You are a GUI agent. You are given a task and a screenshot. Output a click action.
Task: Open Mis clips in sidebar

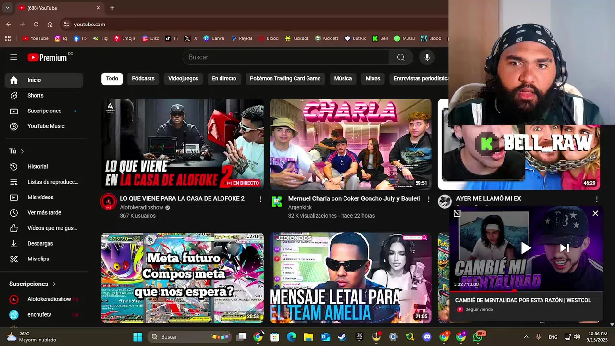point(44,259)
